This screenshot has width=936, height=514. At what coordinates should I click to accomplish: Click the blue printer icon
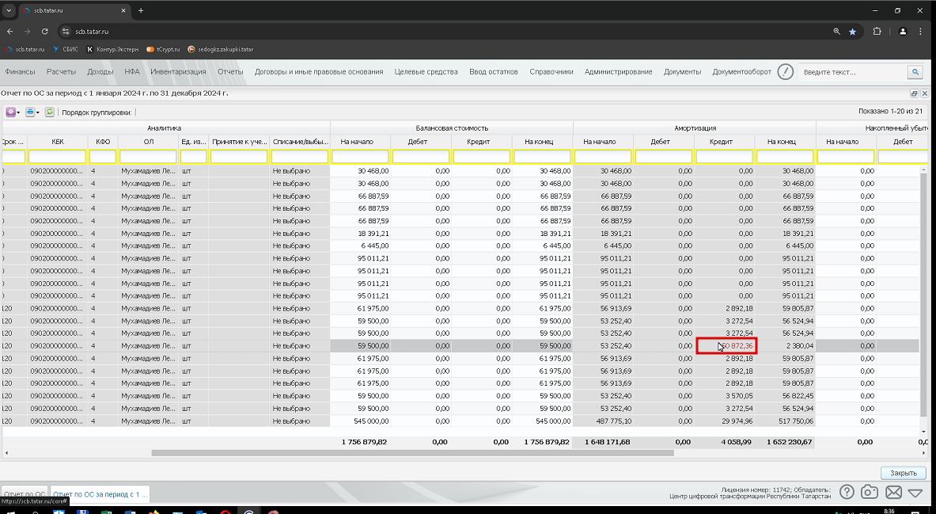[x=30, y=112]
